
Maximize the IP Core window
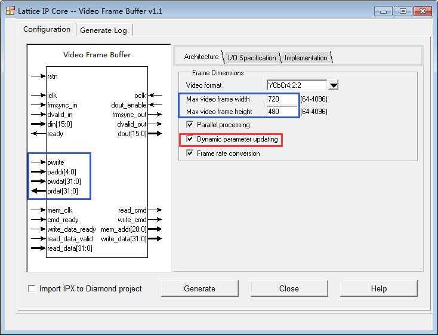pos(403,11)
